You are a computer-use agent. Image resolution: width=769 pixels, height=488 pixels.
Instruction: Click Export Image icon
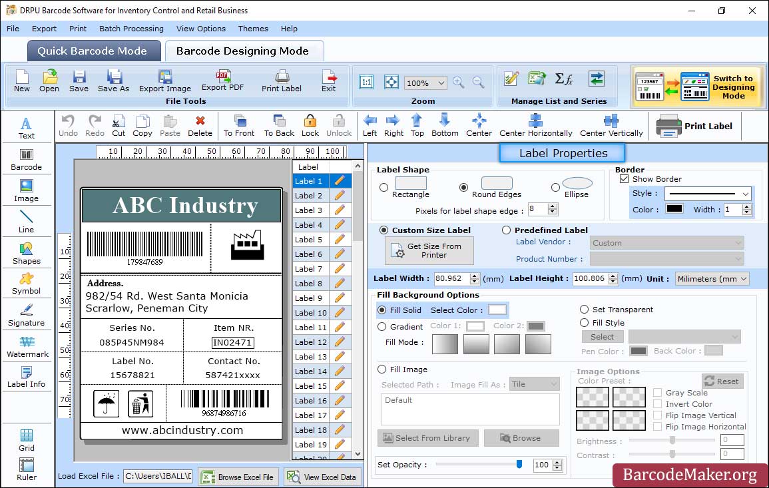165,81
